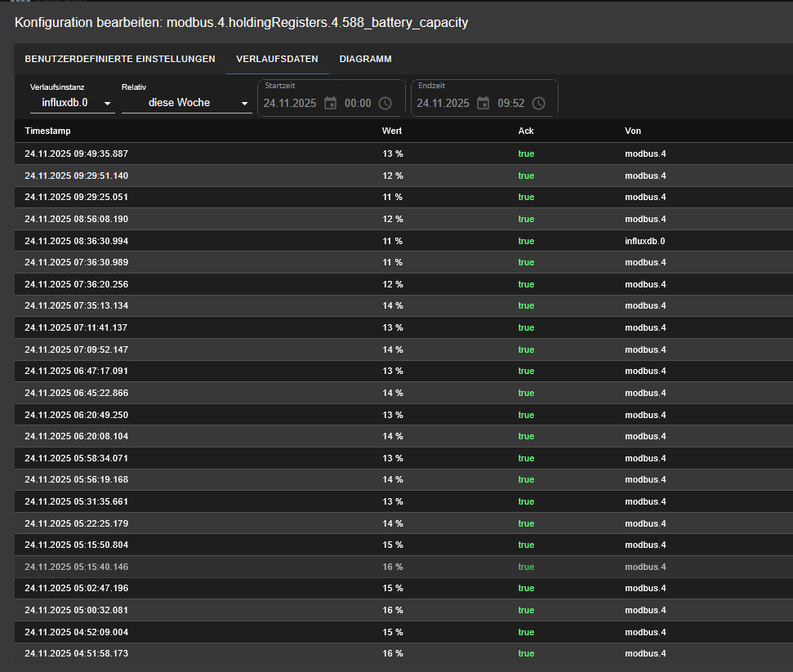Open the start date calendar picker icon
793x672 pixels.
click(x=330, y=103)
